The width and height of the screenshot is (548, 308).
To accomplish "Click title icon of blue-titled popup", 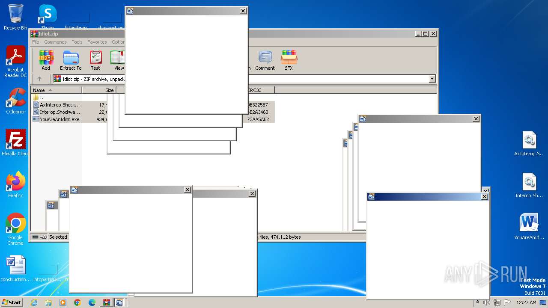I will click(x=371, y=197).
